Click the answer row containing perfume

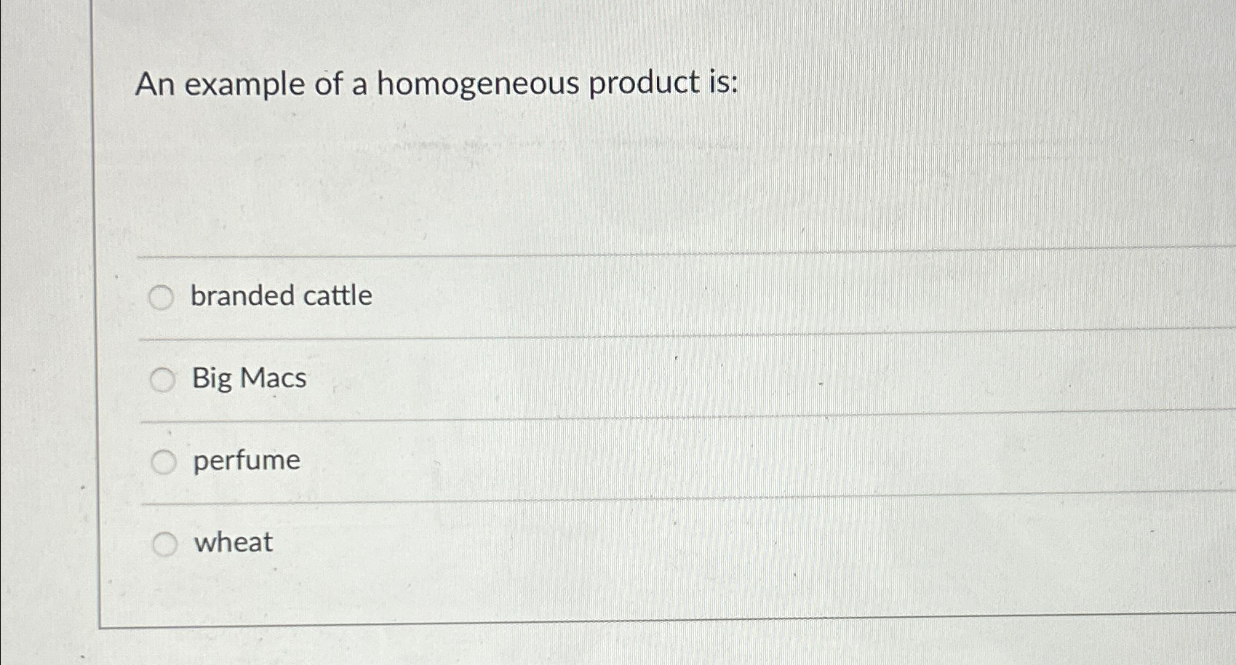(x=509, y=460)
